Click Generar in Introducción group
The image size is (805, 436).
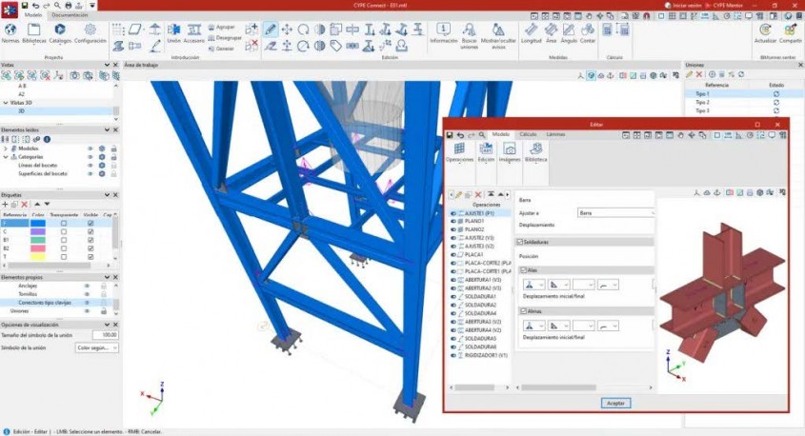pyautogui.click(x=222, y=49)
